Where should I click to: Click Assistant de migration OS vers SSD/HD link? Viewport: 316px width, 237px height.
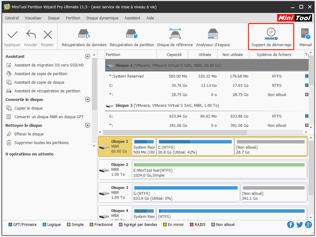pyautogui.click(x=49, y=65)
